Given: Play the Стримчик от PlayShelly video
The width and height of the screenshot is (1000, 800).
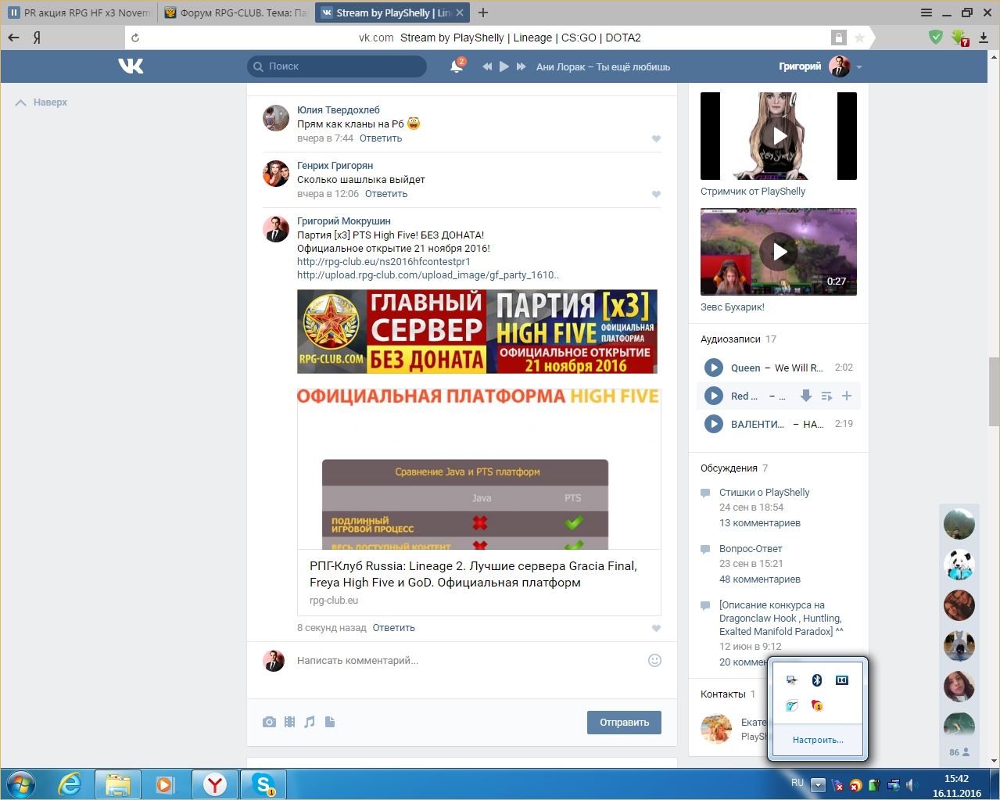Looking at the screenshot, I should coord(779,136).
